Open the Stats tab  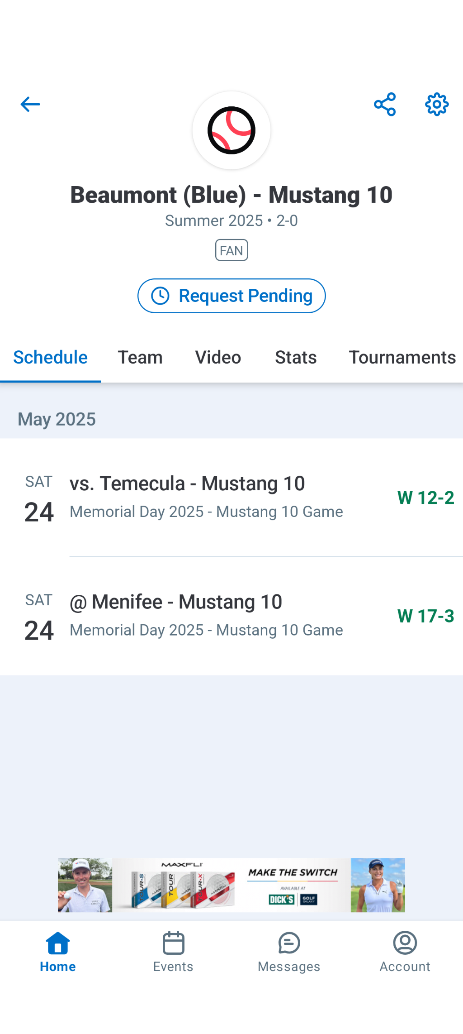tap(296, 358)
